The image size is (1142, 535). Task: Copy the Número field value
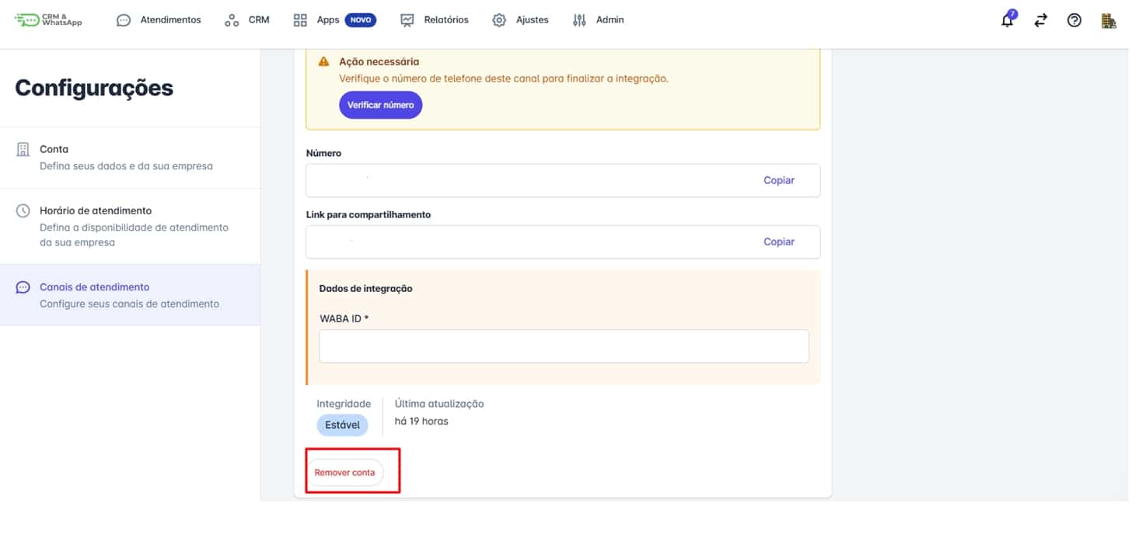tap(778, 180)
